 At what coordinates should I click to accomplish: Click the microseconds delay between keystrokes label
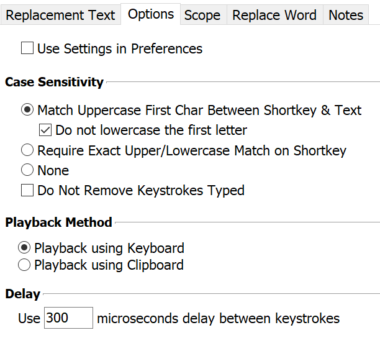point(219,319)
